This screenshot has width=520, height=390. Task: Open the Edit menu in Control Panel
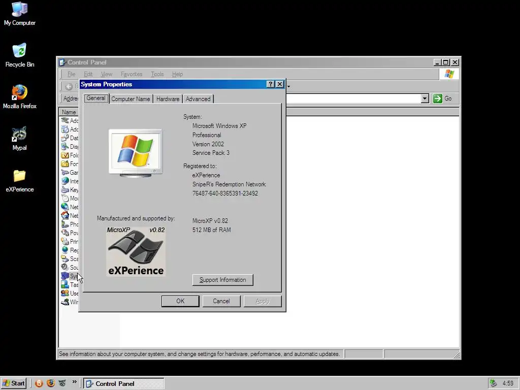click(x=88, y=74)
